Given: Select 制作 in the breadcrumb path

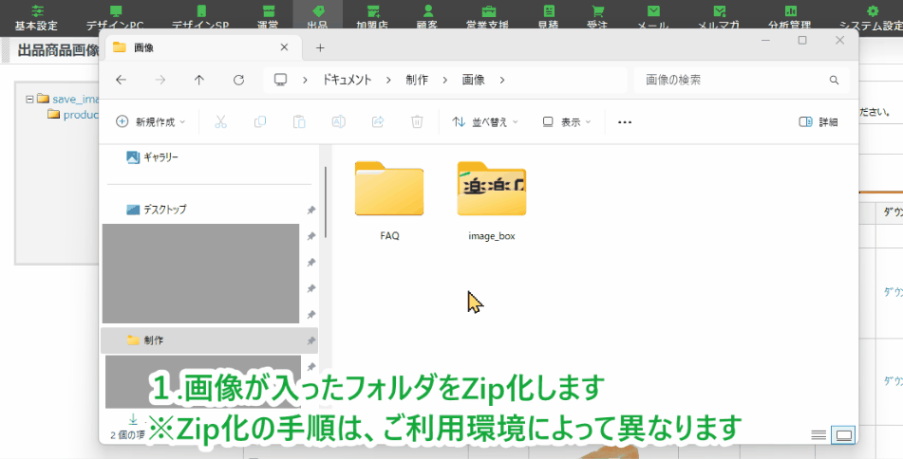Looking at the screenshot, I should coord(417,80).
